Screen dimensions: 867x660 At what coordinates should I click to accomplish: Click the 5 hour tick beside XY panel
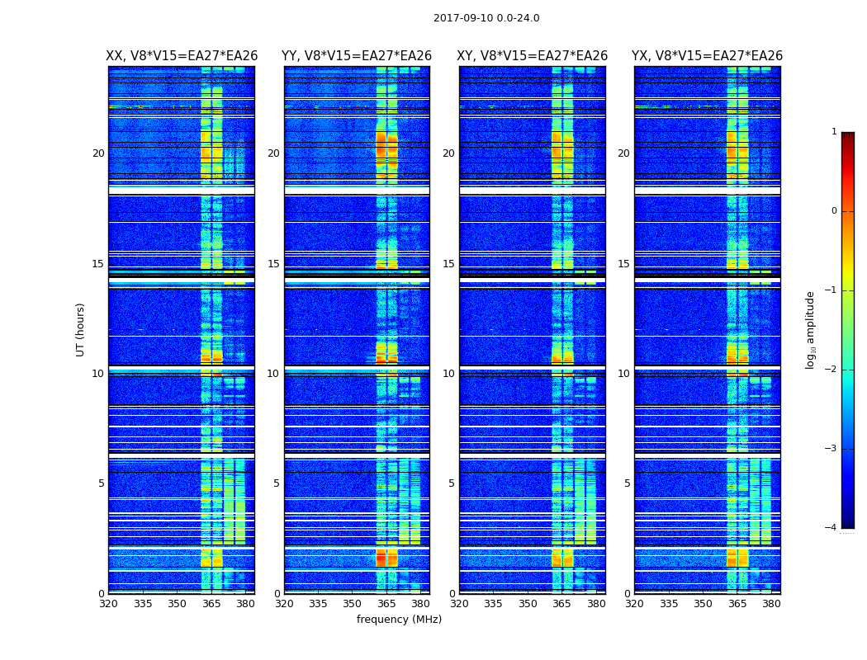(x=452, y=483)
